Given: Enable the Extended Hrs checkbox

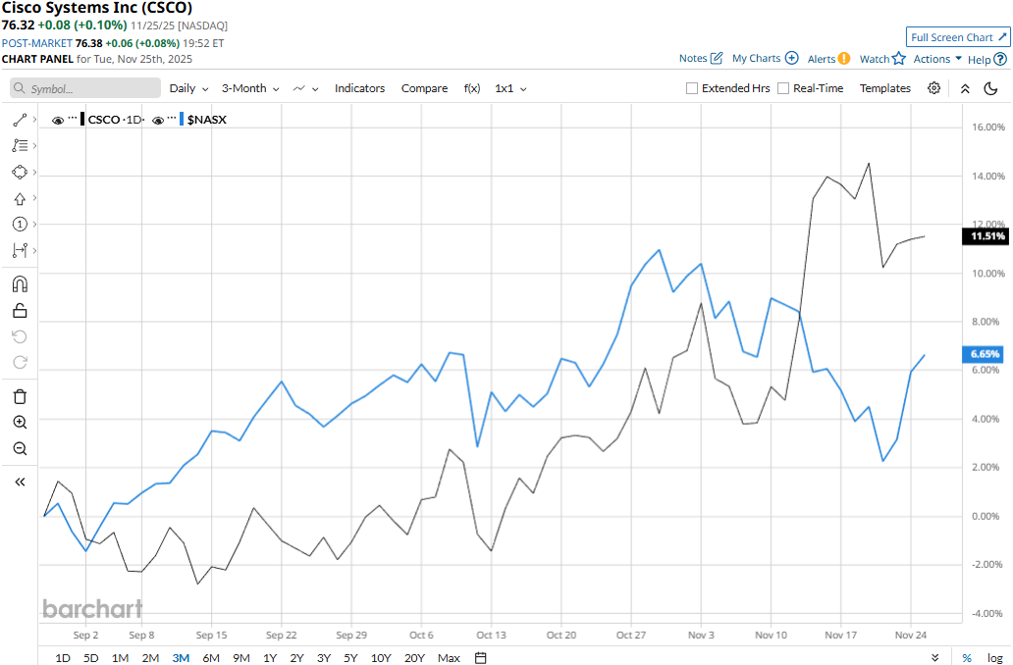Looking at the screenshot, I should coord(691,88).
